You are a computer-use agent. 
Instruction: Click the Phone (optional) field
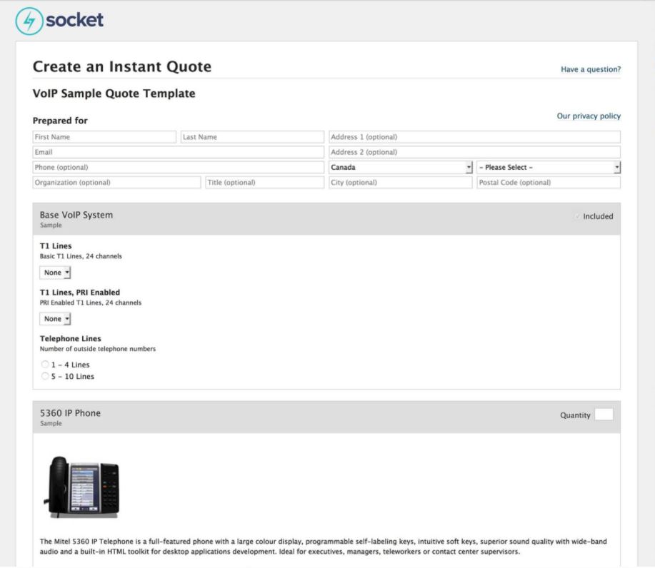pos(178,167)
